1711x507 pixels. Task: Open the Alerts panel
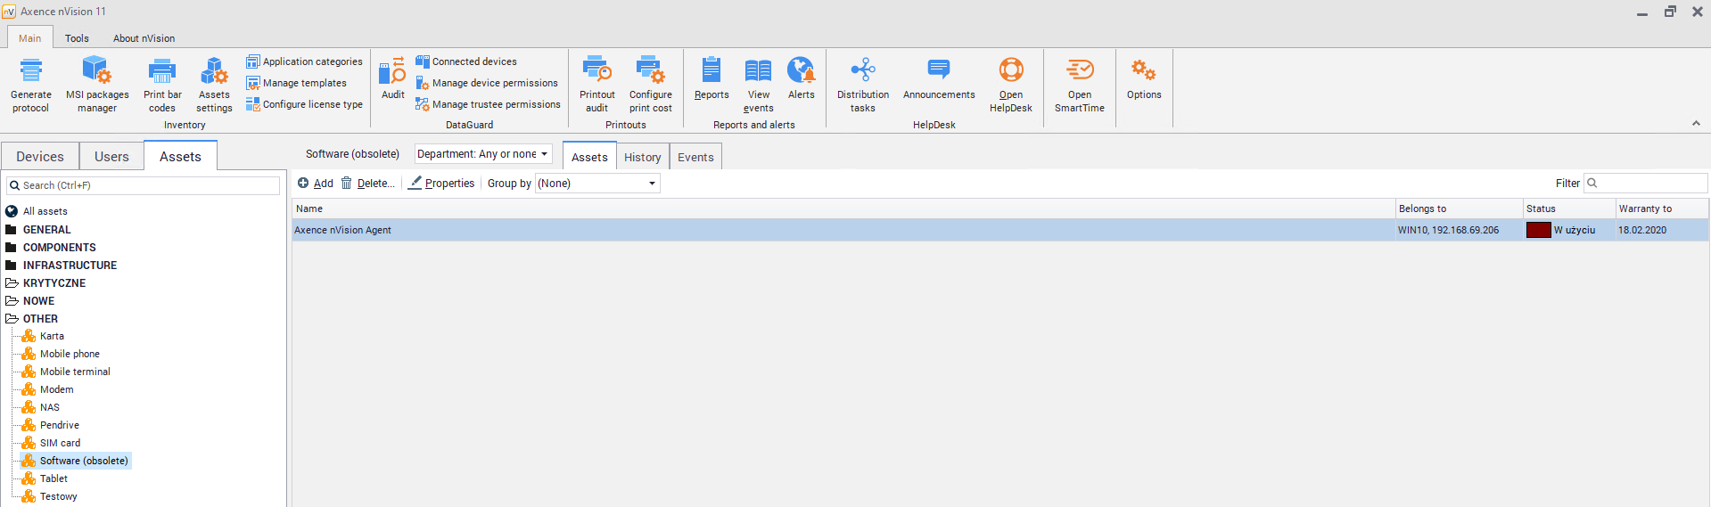[x=801, y=71]
